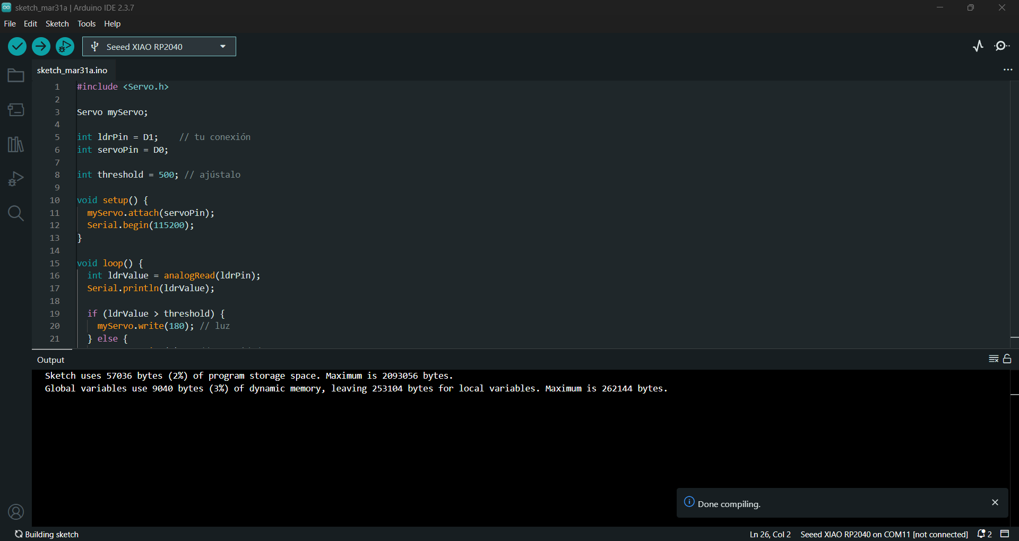
Task: Click the 'int servoPin = D0;' line
Action: point(123,150)
